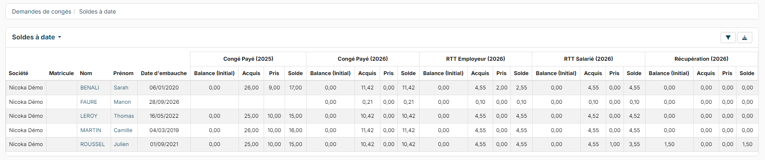Open employee ROUSSEL name link
765x160 pixels.
pyautogui.click(x=93, y=144)
